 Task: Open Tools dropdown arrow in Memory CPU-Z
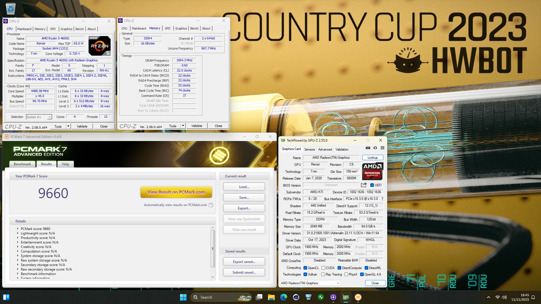pyautogui.click(x=183, y=126)
